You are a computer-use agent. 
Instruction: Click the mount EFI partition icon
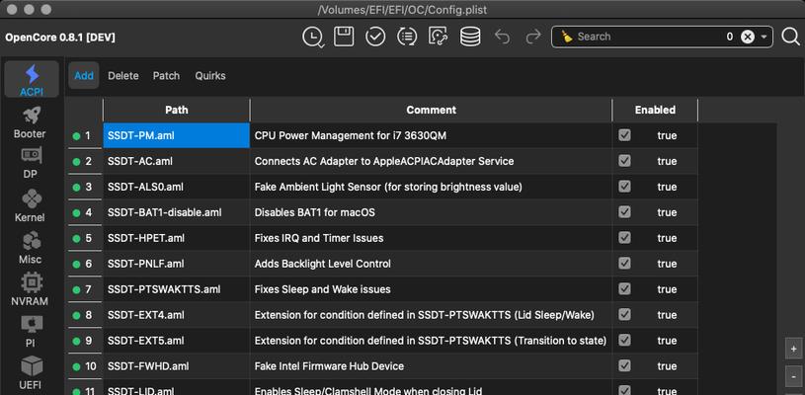click(439, 37)
